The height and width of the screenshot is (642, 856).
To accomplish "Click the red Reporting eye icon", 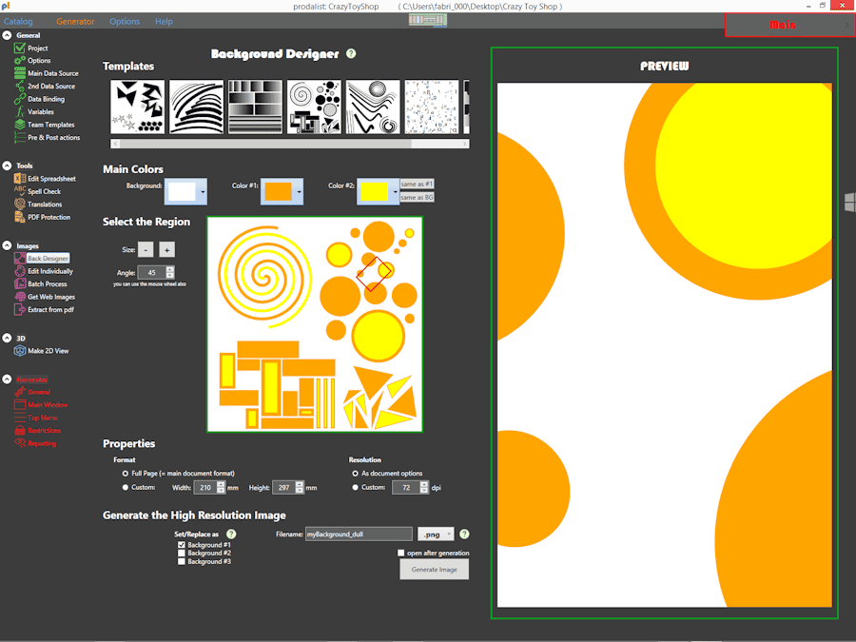I will 20,443.
